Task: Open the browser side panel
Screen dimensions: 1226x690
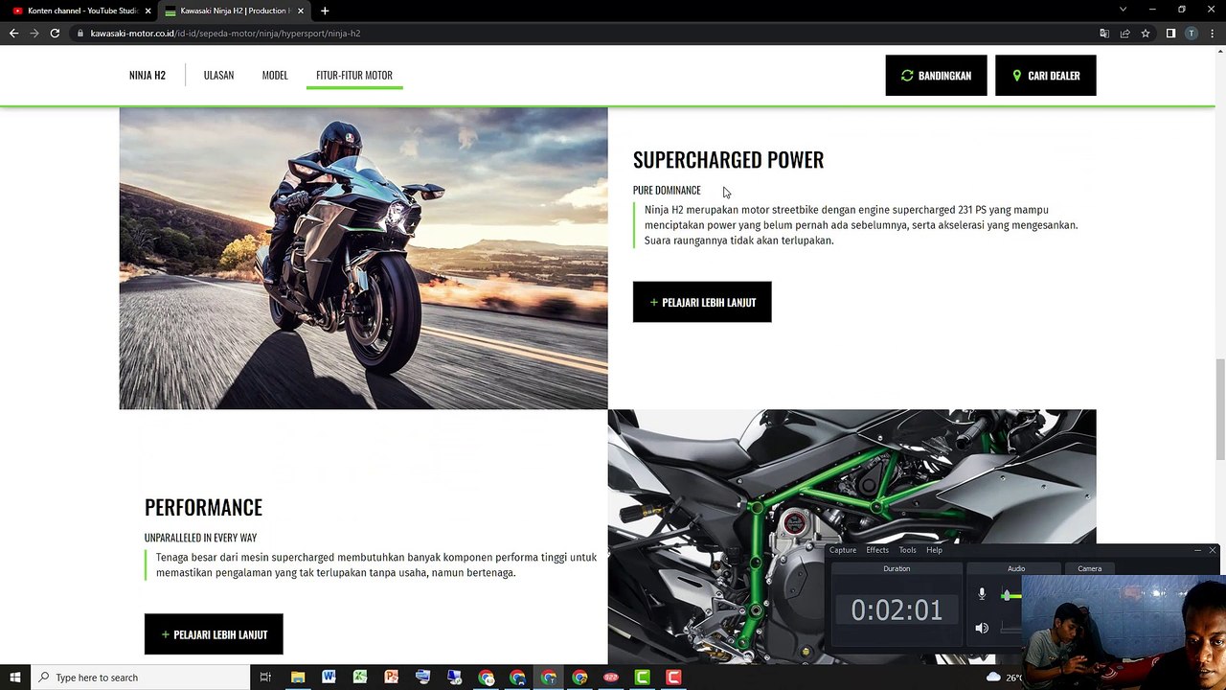Action: [x=1170, y=34]
